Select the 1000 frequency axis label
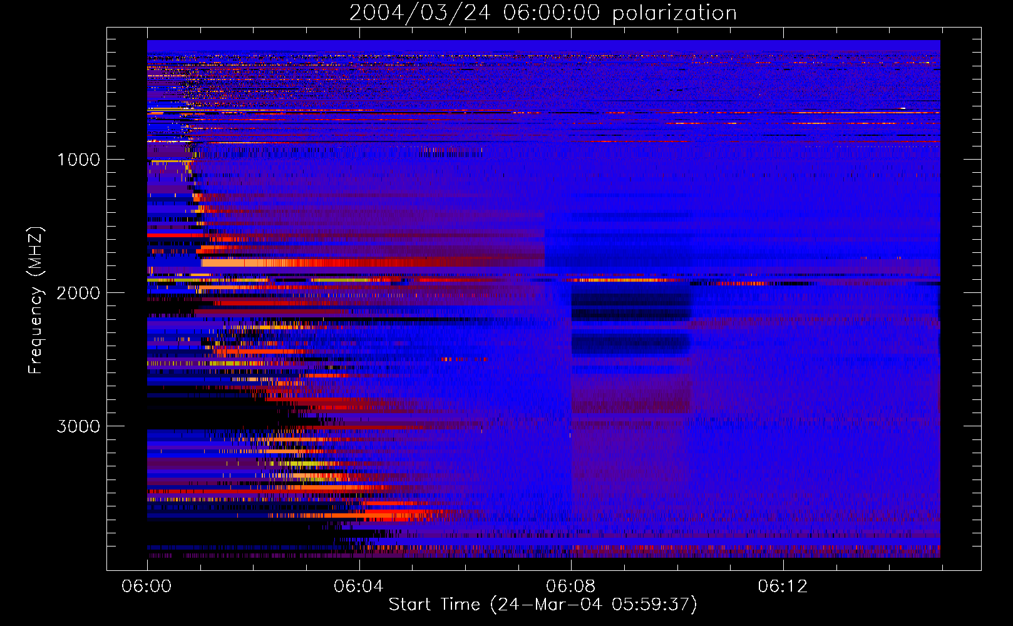The image size is (1013, 626). tap(78, 160)
